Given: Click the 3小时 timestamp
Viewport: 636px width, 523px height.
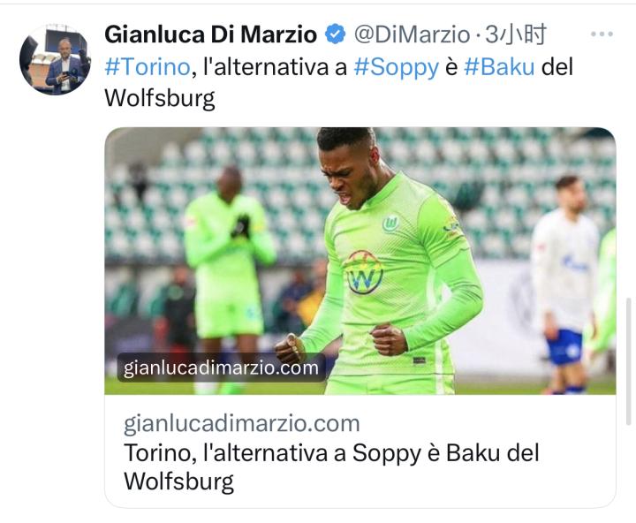Looking at the screenshot, I should click(x=516, y=34).
